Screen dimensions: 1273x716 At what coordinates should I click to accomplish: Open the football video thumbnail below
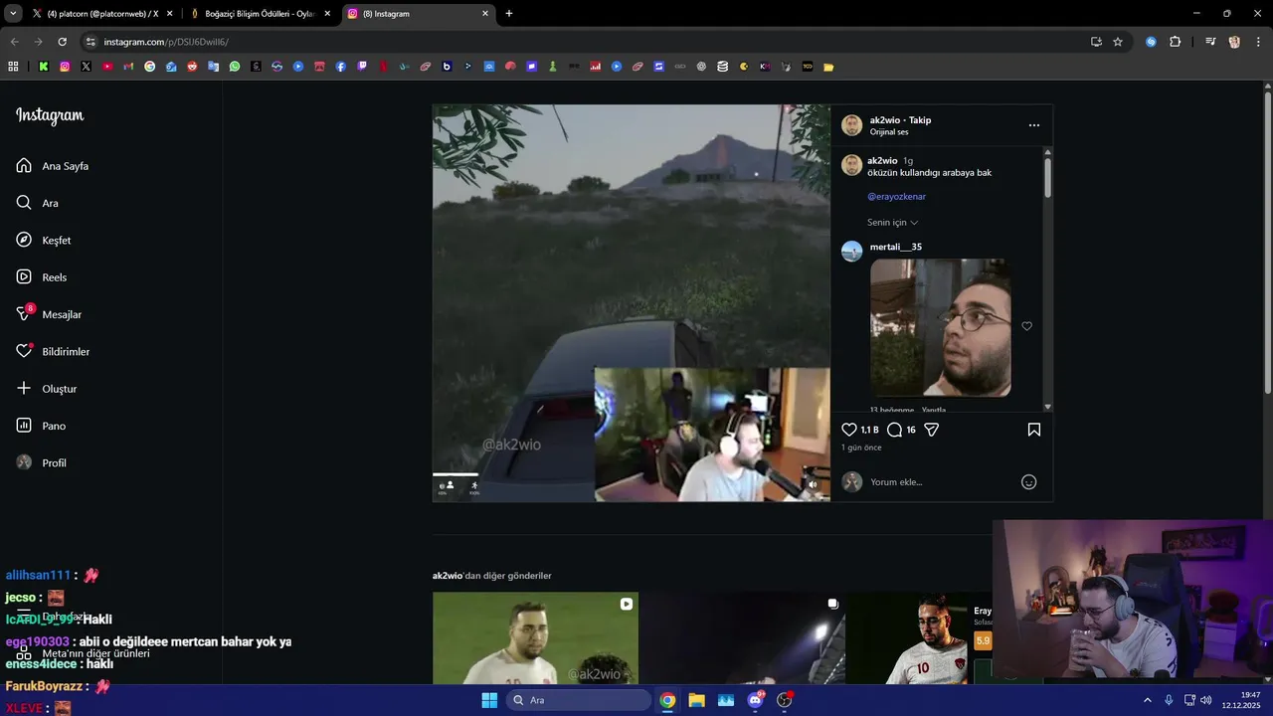point(535,637)
